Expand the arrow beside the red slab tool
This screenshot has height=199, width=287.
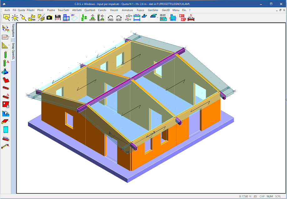(9, 121)
